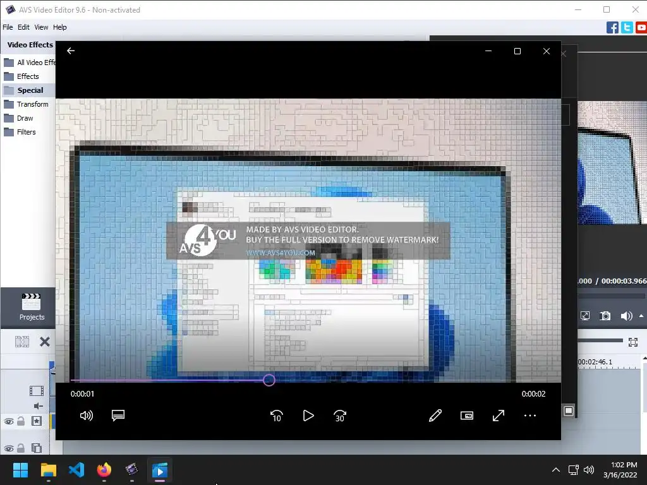Open the View menu in AVS Editor
The width and height of the screenshot is (647, 485).
[x=41, y=27]
